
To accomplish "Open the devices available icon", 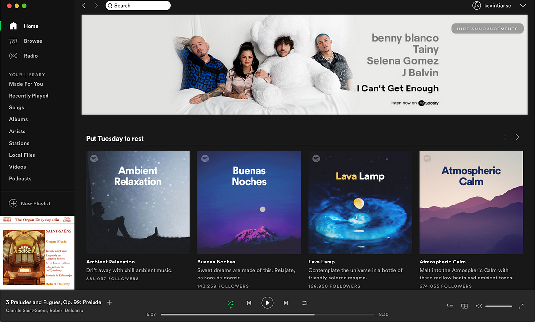I will [464, 307].
